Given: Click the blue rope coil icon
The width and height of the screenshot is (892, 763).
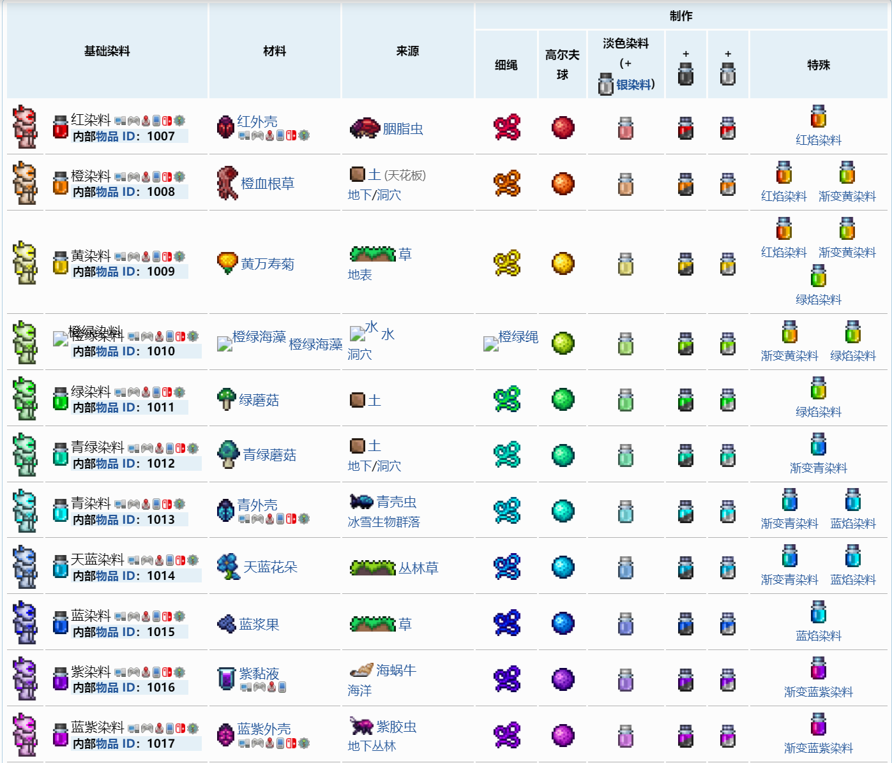Looking at the screenshot, I should [507, 623].
